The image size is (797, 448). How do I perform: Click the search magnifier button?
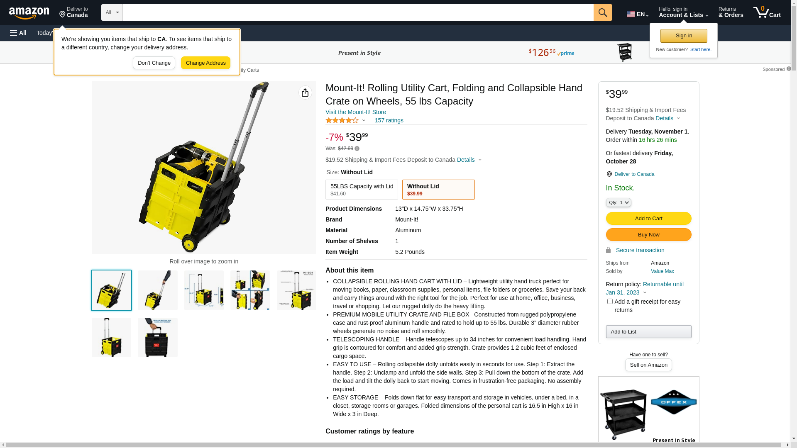click(603, 12)
